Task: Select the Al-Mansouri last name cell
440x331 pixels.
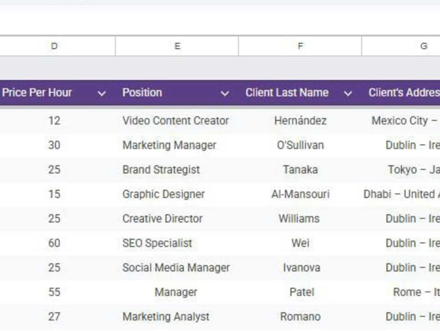Action: click(x=300, y=194)
